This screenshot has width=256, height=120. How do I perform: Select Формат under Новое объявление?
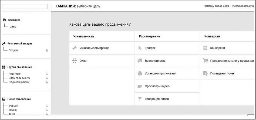[x=13, y=106]
